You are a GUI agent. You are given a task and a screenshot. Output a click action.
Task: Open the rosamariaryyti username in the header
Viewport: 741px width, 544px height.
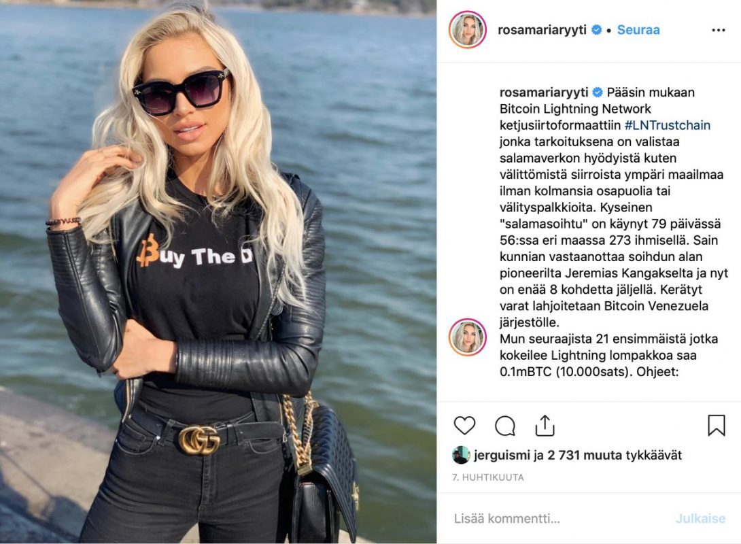point(542,30)
